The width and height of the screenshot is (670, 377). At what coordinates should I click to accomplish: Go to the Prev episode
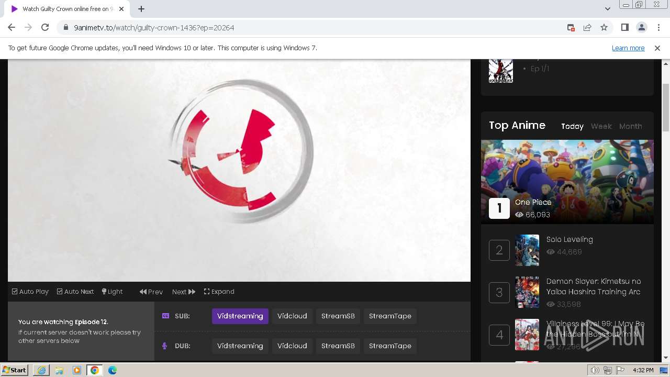[151, 292]
